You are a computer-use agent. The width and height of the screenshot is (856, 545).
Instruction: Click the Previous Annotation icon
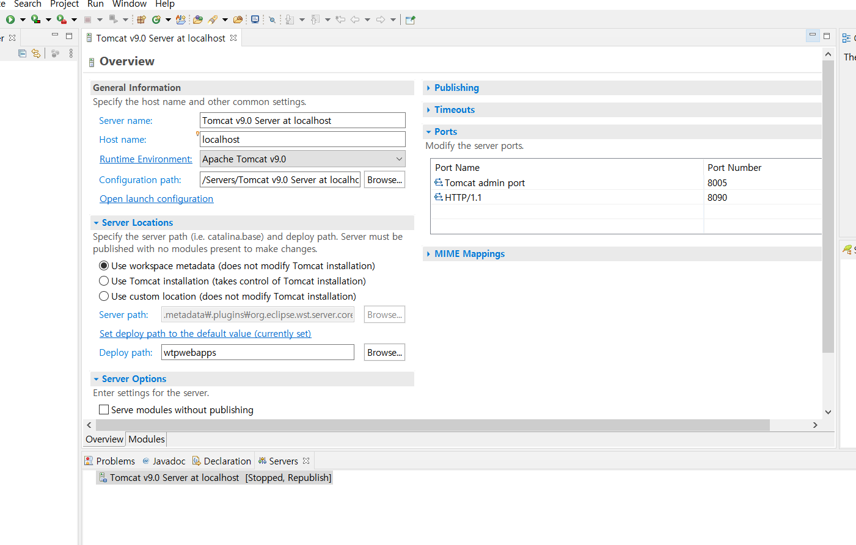click(315, 20)
